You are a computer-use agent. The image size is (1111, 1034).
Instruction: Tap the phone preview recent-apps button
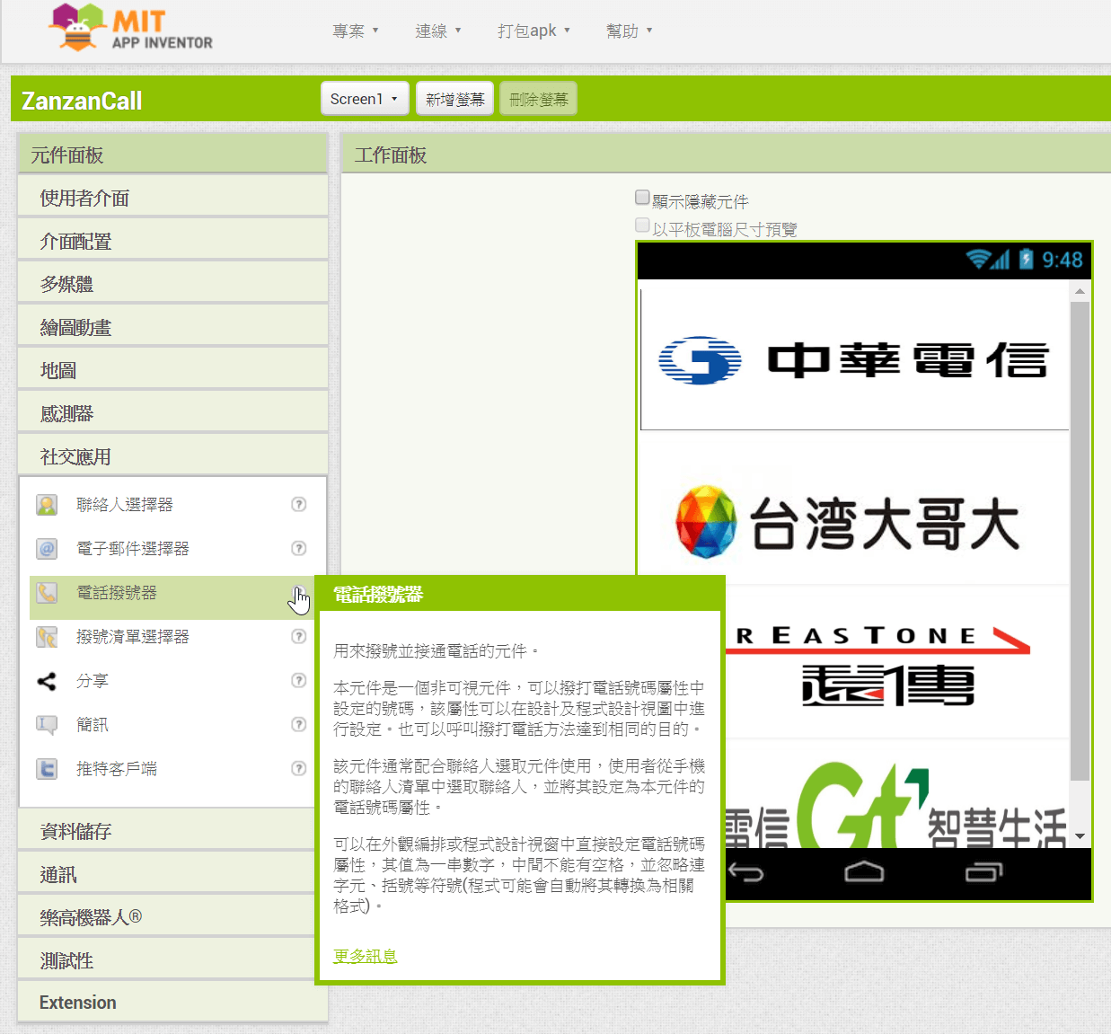point(983,872)
